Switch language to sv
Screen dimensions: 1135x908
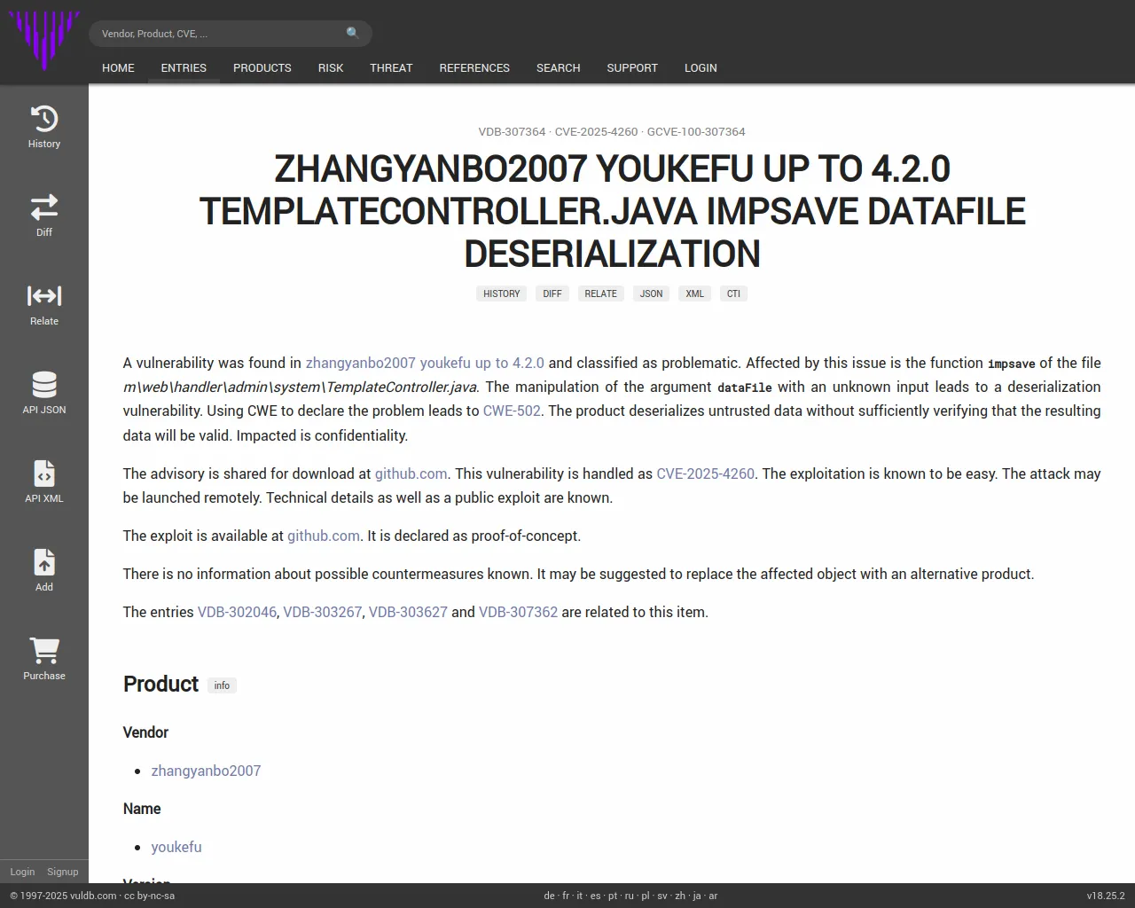[662, 896]
